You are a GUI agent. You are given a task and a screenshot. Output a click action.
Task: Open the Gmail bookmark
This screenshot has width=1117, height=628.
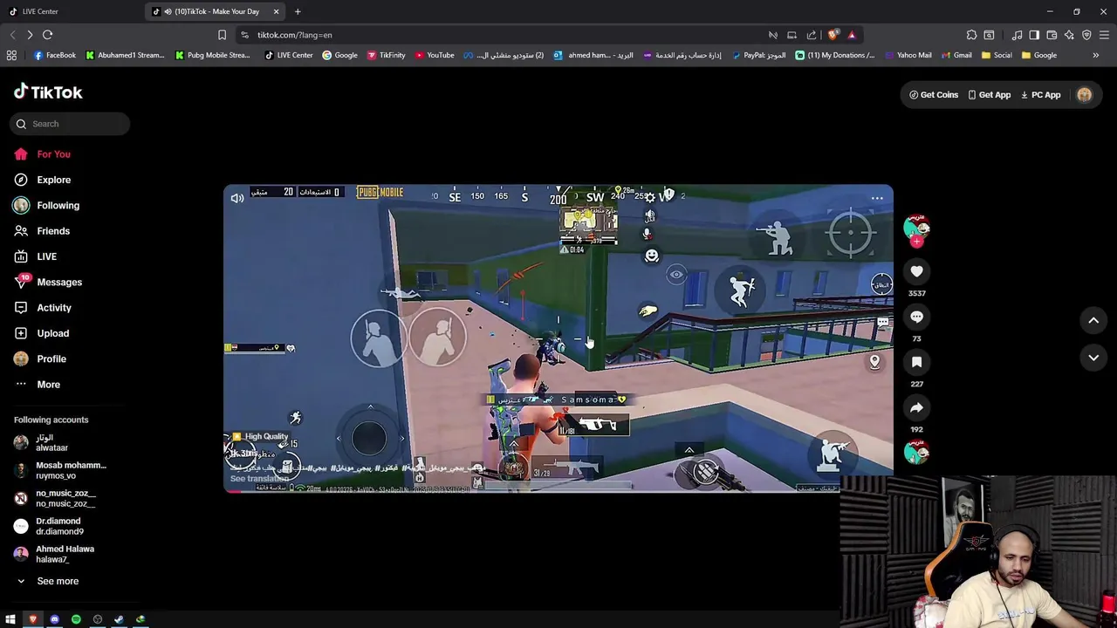[956, 55]
